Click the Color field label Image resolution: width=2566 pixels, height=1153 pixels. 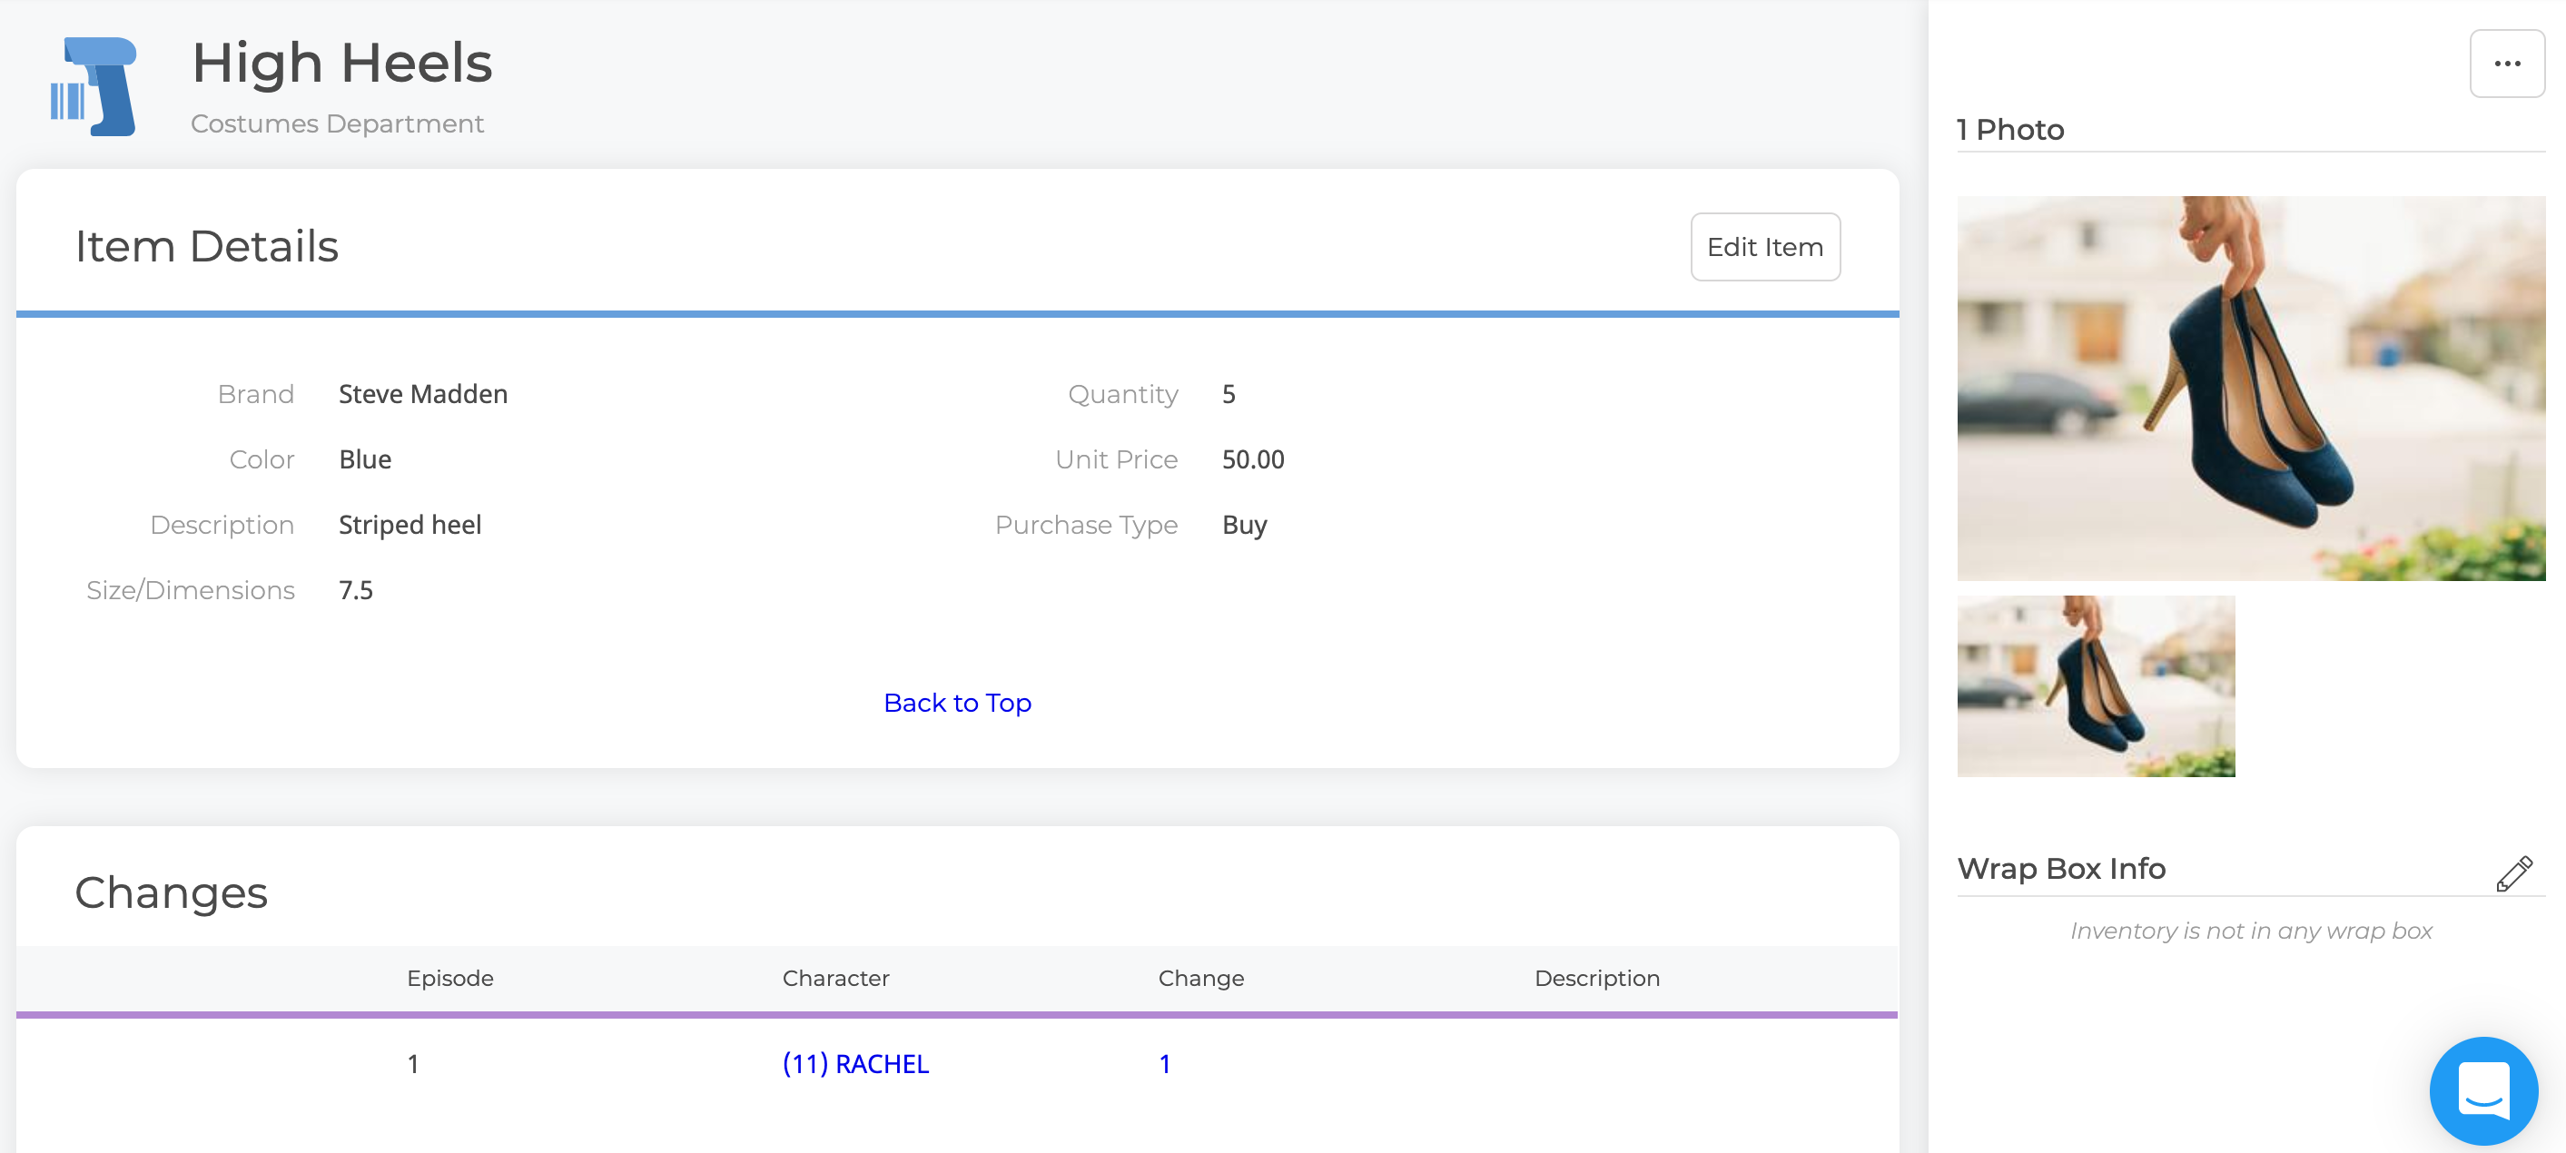tap(262, 459)
